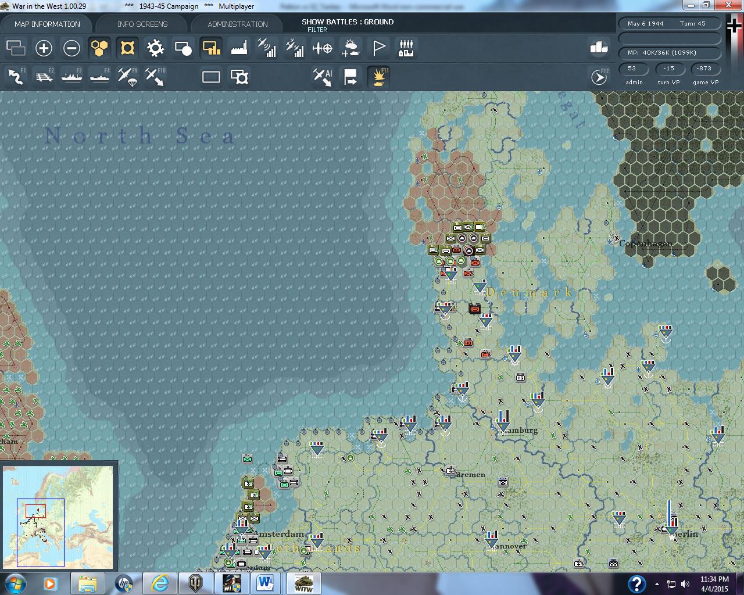Viewport: 744px width, 595px height.
Task: Click the F12 end turn arrow button
Action: [x=599, y=77]
